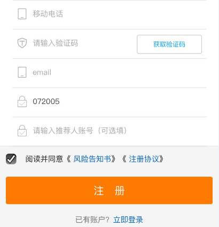Open the 风险告知书 link
The width and height of the screenshot is (219, 227).
coord(92,159)
